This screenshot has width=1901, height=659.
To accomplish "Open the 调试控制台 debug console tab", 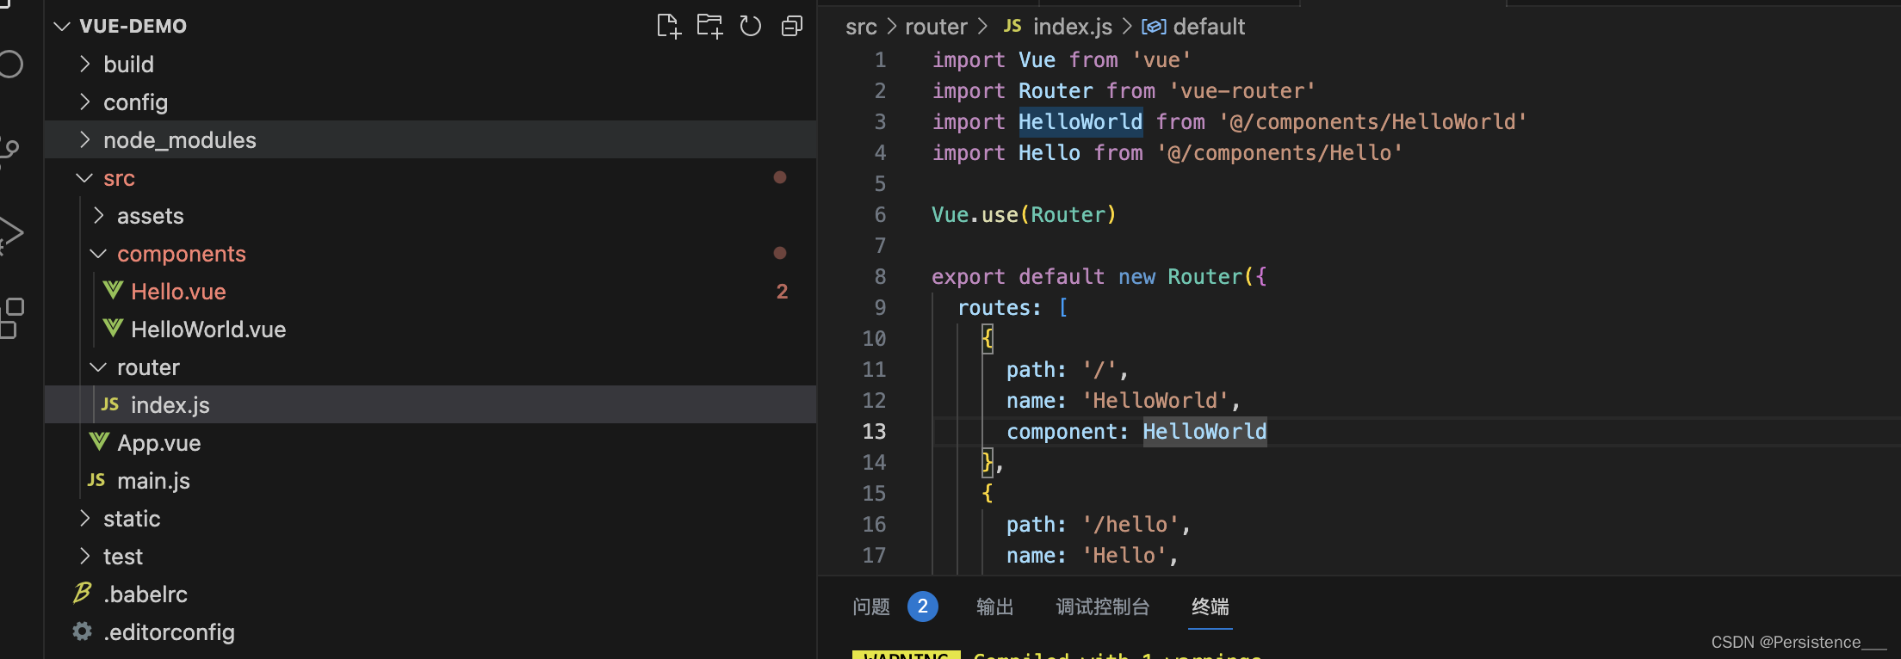I will click(1103, 607).
